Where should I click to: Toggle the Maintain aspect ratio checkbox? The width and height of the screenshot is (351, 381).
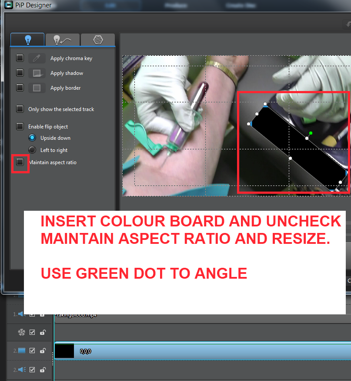(x=20, y=162)
